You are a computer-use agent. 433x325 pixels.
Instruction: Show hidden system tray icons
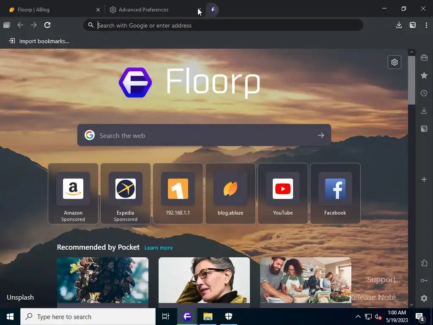(x=358, y=317)
